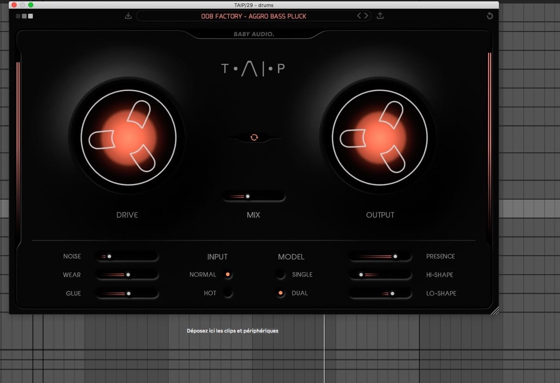
Task: Switch the model to SINGLE
Action: [281, 274]
